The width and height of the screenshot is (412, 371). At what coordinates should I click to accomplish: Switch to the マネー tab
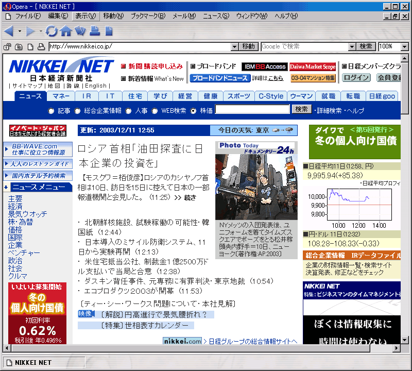pos(61,96)
